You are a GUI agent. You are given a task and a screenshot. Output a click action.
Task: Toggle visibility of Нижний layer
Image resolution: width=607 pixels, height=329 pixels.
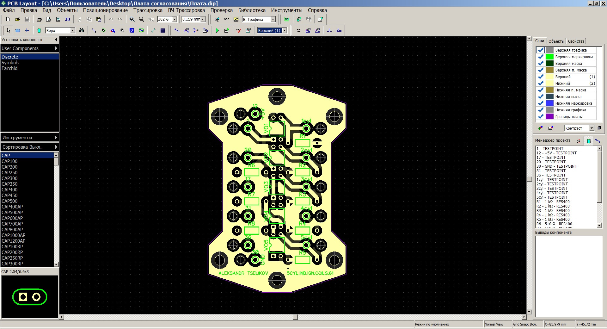pyautogui.click(x=540, y=83)
